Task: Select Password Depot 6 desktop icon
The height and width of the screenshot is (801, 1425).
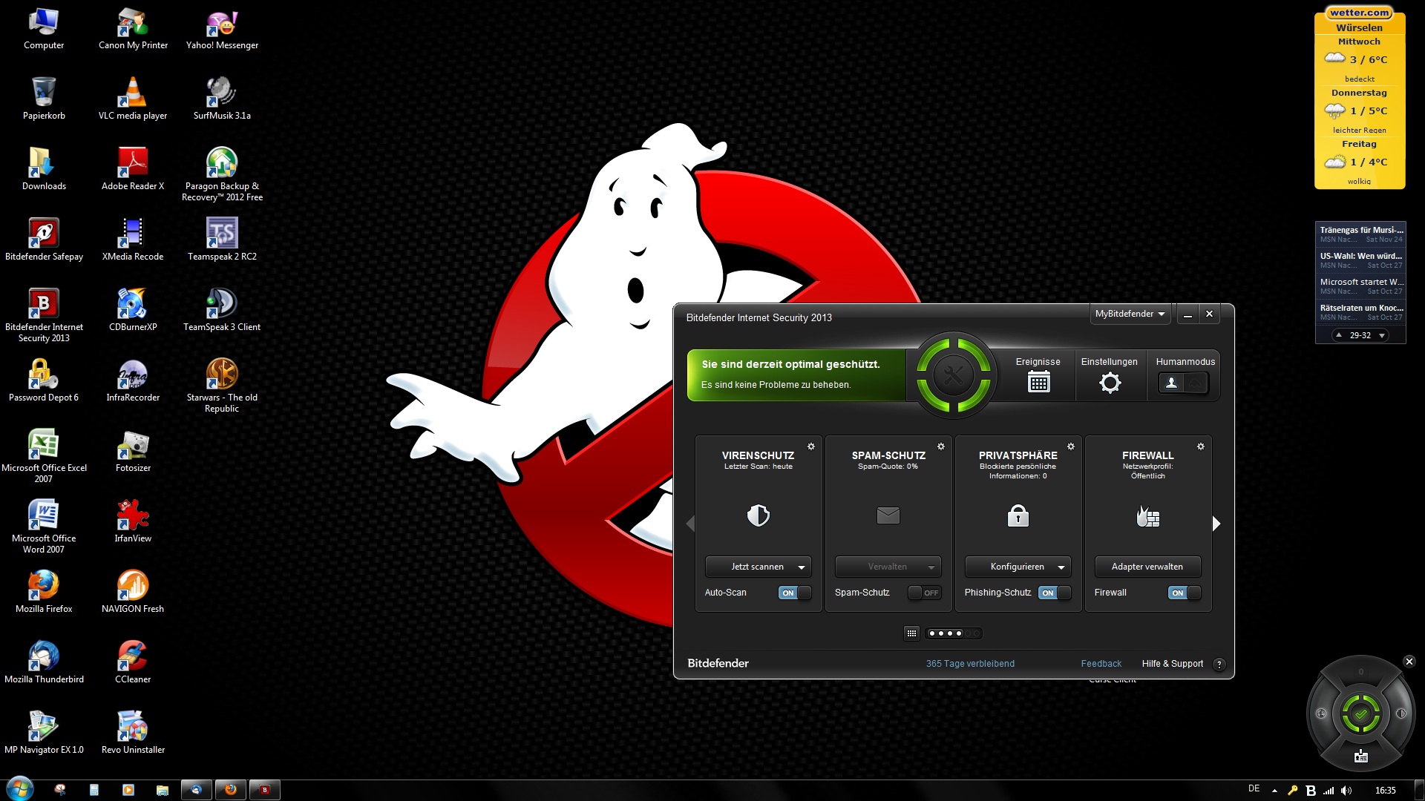Action: pyautogui.click(x=44, y=380)
